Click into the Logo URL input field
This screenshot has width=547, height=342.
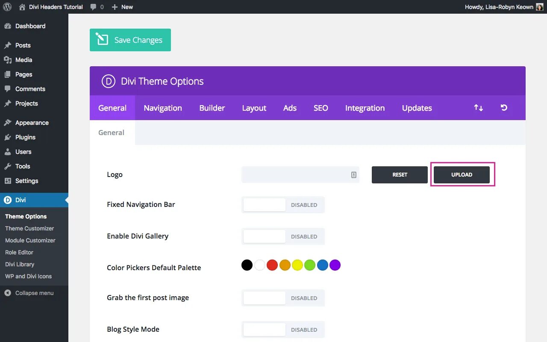(x=300, y=175)
